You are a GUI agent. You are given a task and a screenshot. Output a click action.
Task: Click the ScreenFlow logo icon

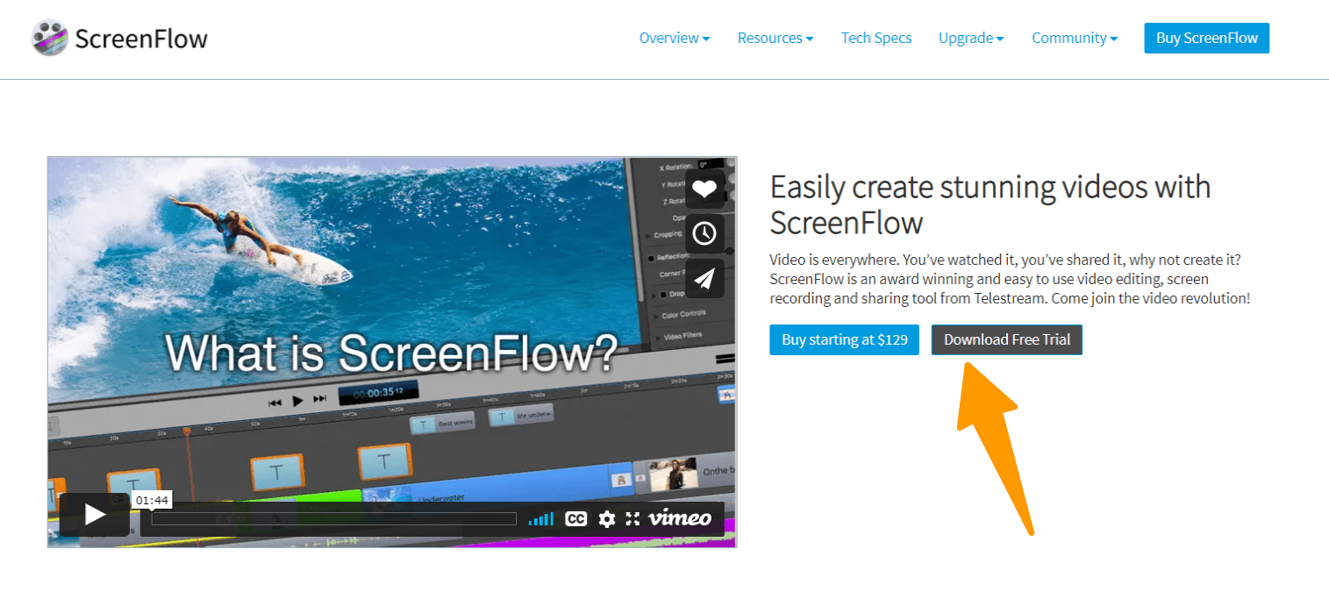(x=50, y=38)
